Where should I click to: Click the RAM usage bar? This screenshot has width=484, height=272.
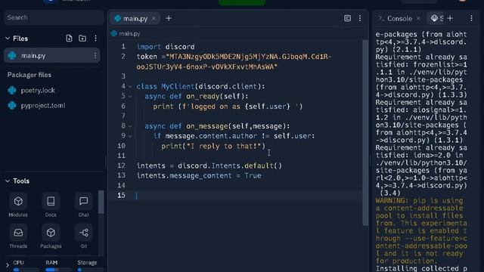tap(58, 270)
